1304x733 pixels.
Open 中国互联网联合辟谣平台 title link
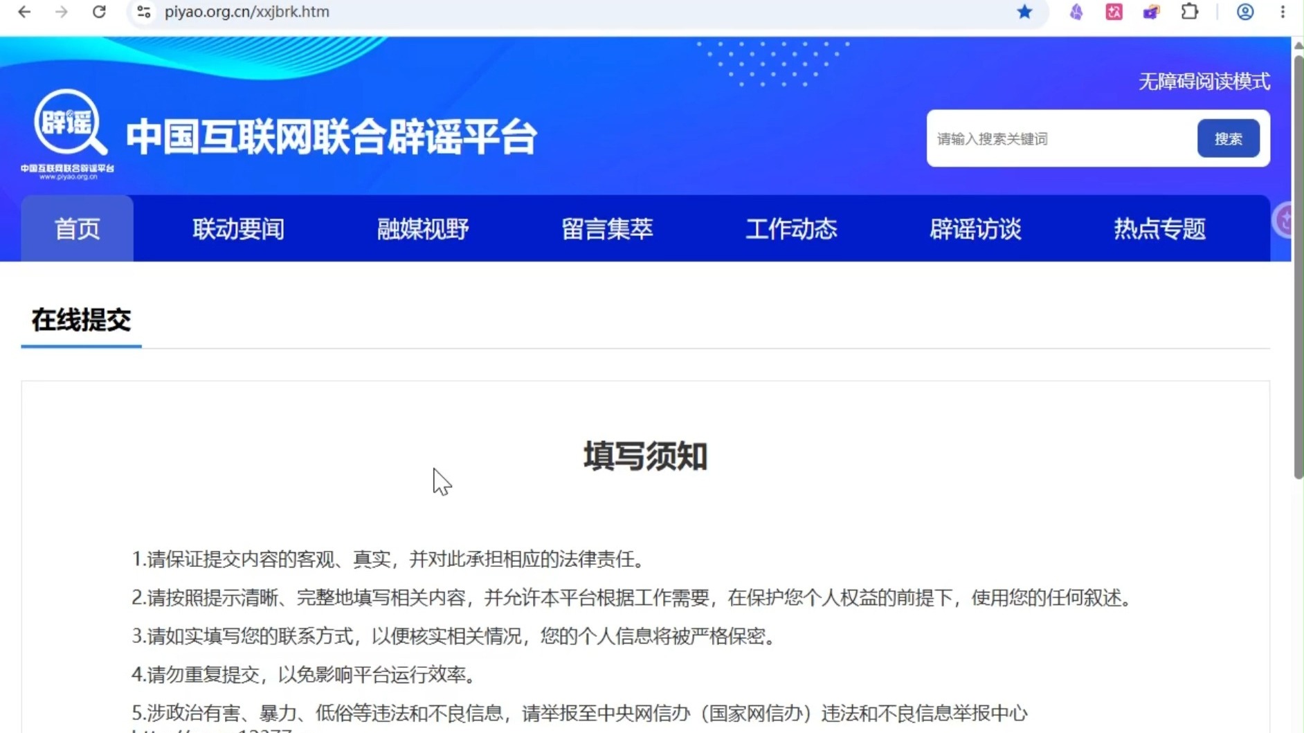332,136
